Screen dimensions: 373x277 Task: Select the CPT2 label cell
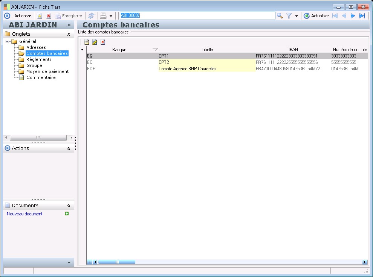pyautogui.click(x=207, y=62)
